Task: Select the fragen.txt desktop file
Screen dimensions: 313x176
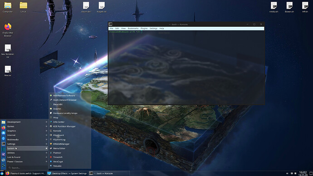Action: tap(102, 7)
